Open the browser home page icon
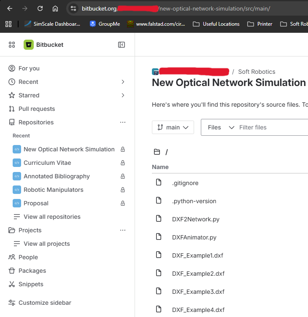Viewport: 308px width, 317px height. [x=55, y=8]
